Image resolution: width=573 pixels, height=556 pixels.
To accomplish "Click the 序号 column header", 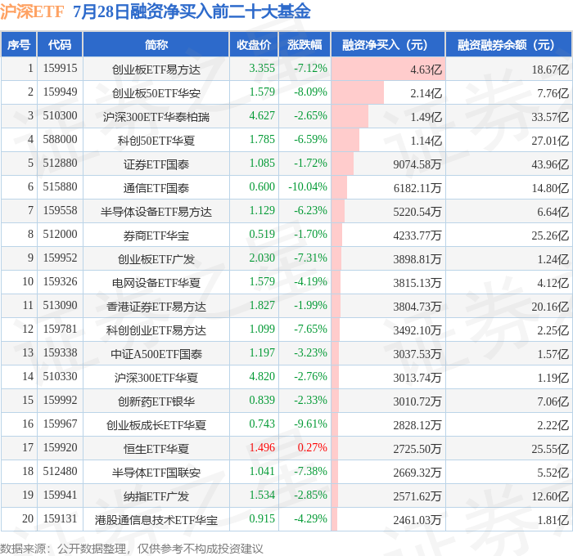I will 19,44.
